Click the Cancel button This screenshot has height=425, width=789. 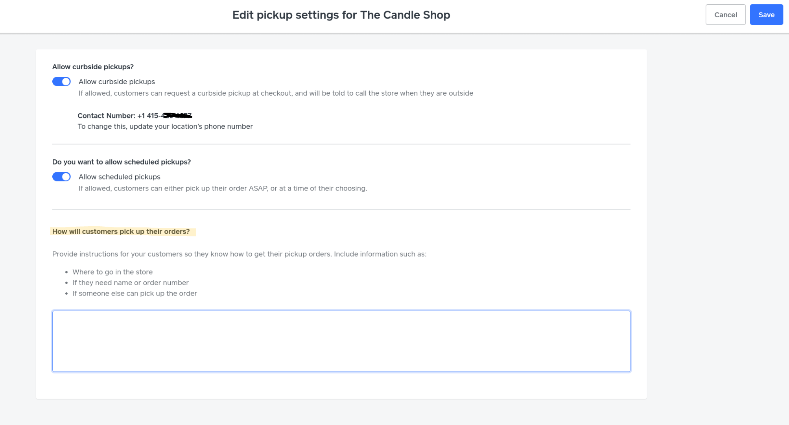click(x=725, y=15)
